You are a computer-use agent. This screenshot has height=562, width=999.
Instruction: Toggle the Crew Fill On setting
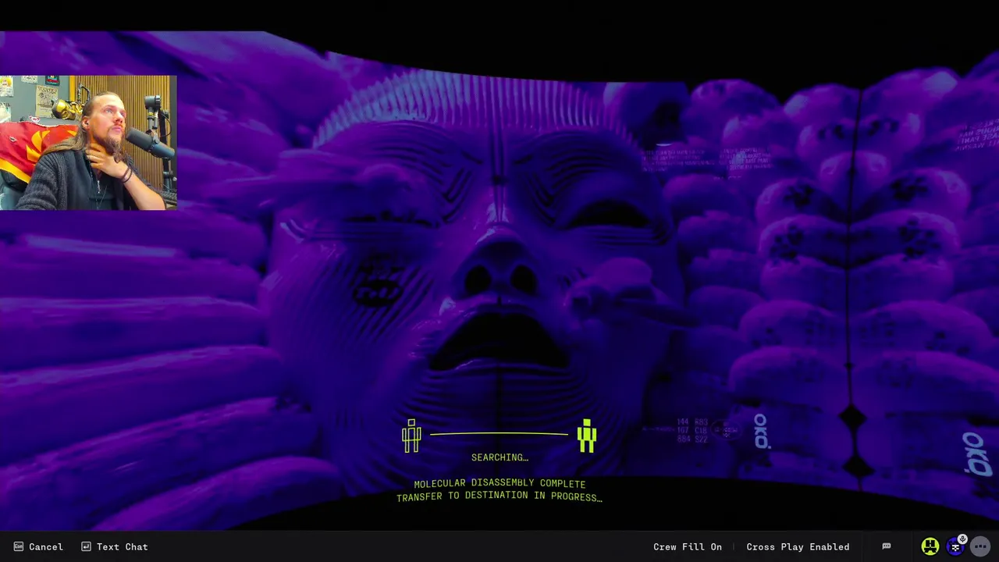[x=688, y=547]
